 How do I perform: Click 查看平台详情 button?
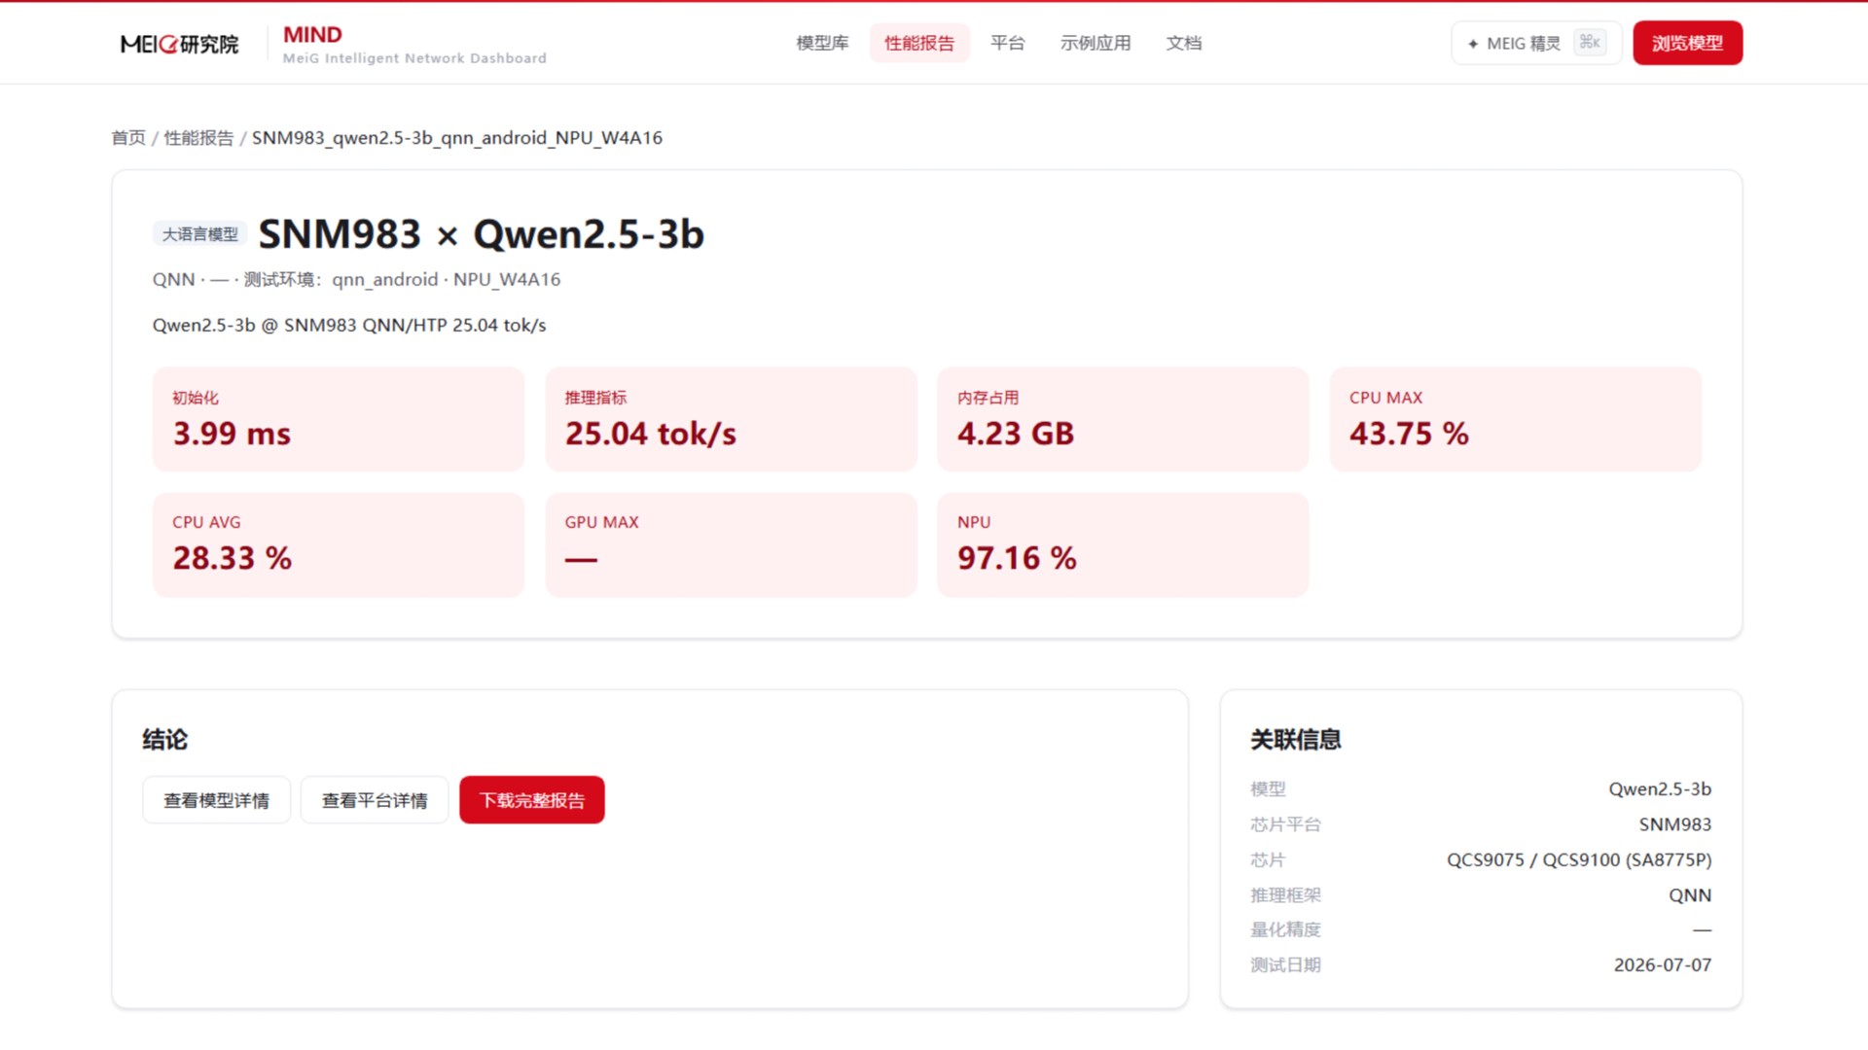pyautogui.click(x=375, y=800)
